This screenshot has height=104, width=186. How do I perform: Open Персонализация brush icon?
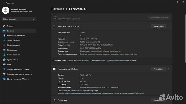[x=4, y=45]
